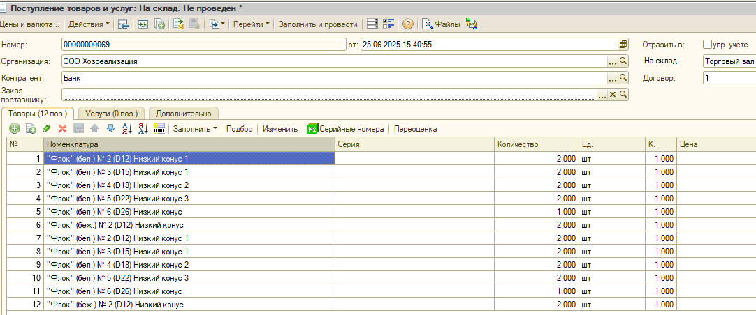Open the Действия dropdown menu
The height and width of the screenshot is (315, 756).
click(x=89, y=24)
